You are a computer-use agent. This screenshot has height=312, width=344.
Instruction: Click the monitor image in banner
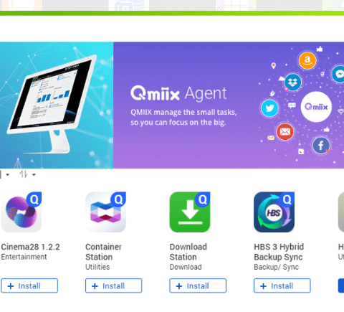click(52, 104)
